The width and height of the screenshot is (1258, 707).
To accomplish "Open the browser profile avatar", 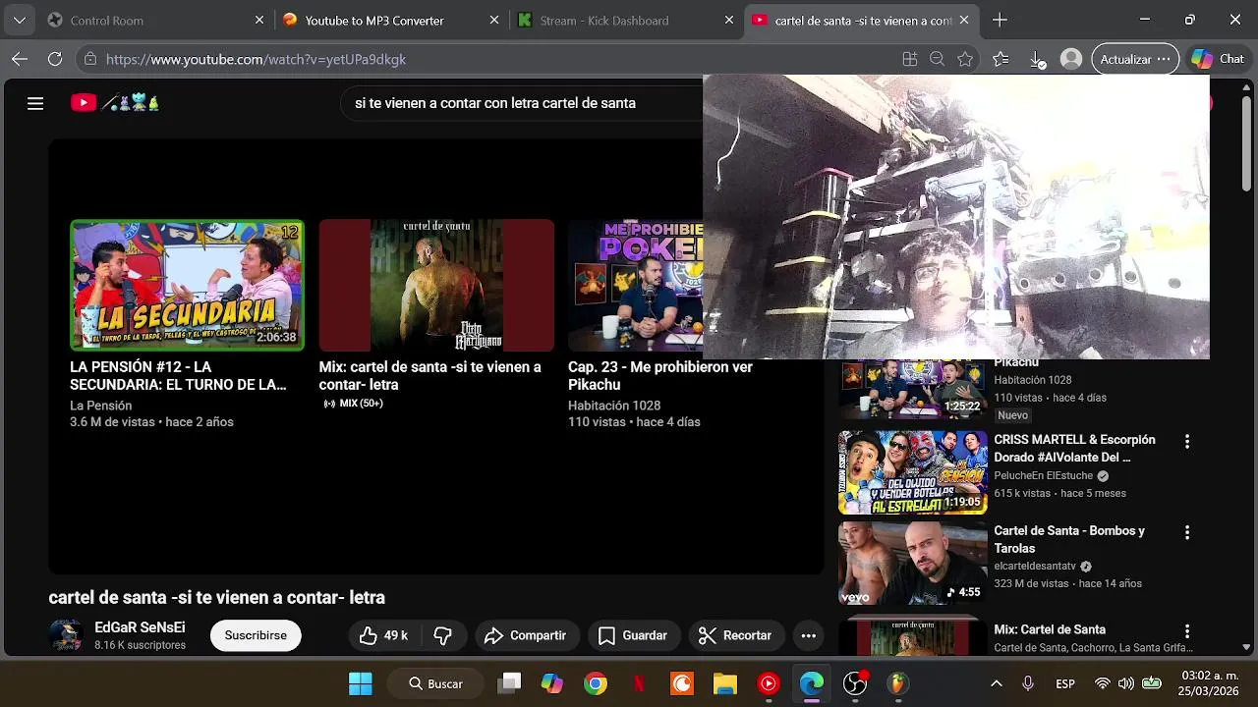I will pos(1071,59).
